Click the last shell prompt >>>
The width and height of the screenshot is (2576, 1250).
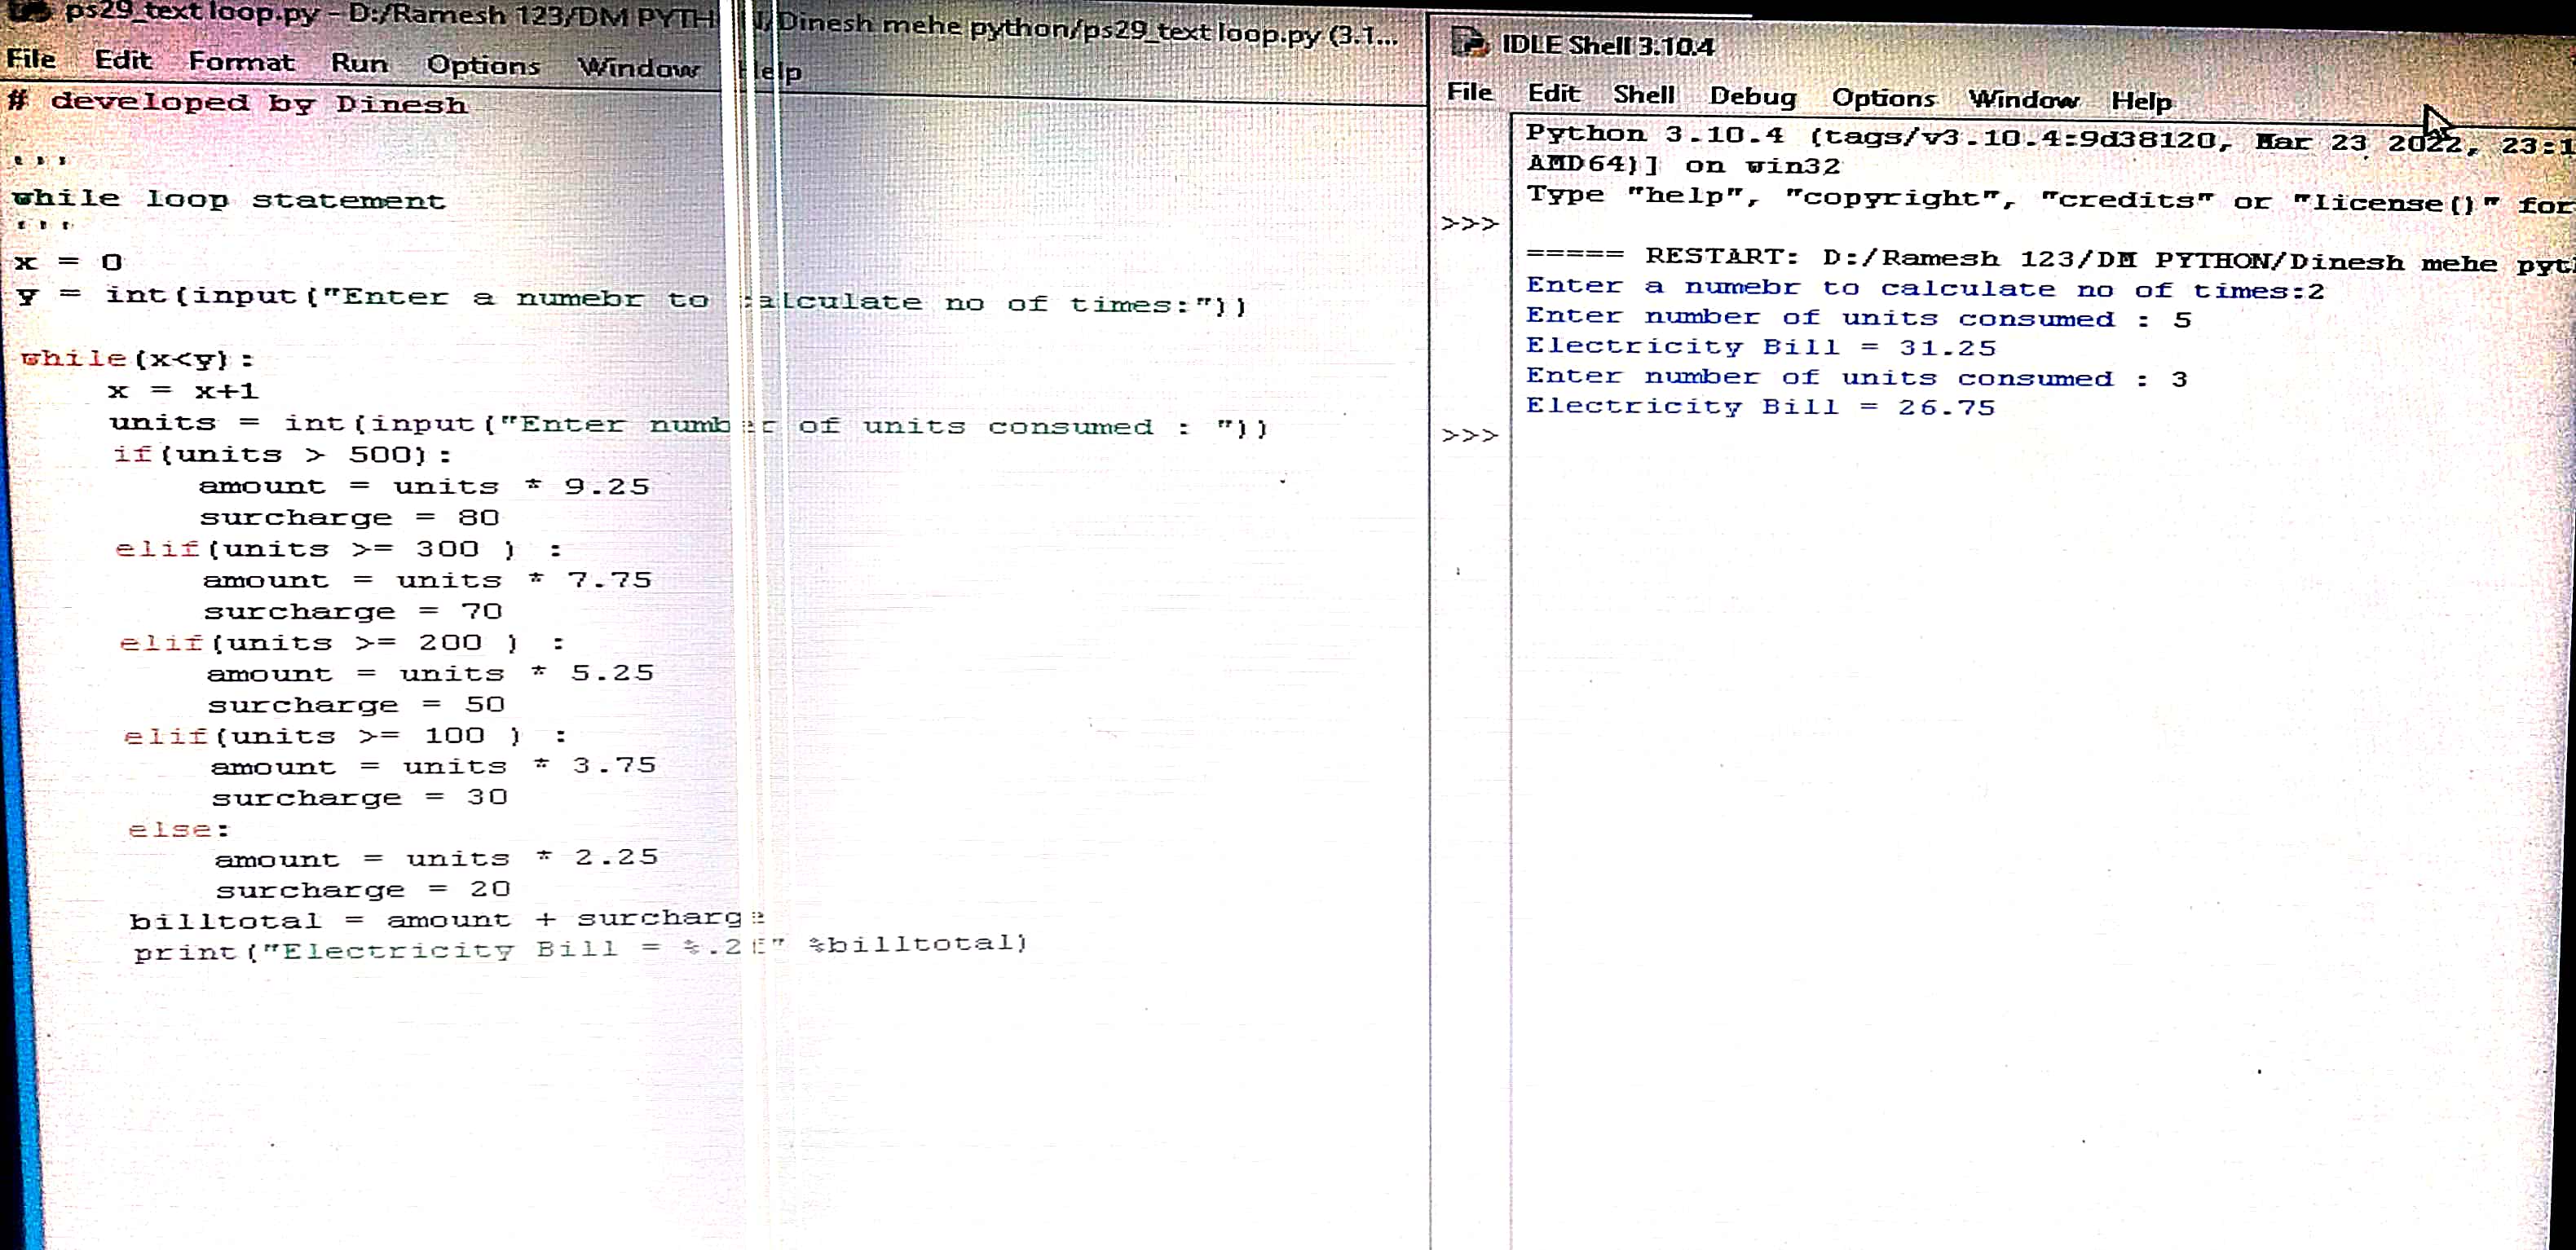[1469, 436]
